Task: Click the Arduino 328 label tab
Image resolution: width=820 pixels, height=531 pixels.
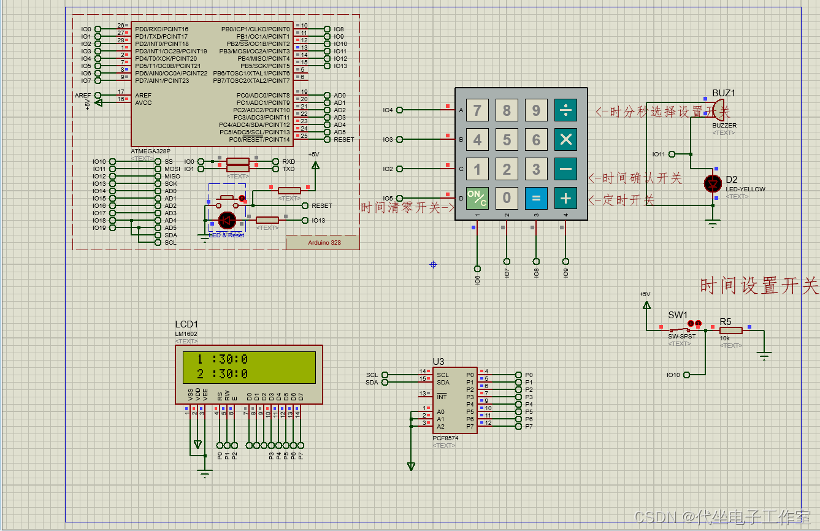Action: click(323, 242)
